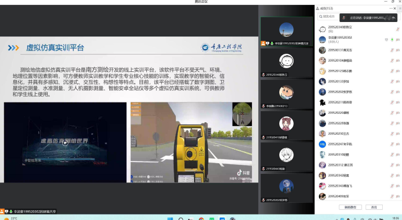Select 李国豪 video tile at top

tap(286, 32)
